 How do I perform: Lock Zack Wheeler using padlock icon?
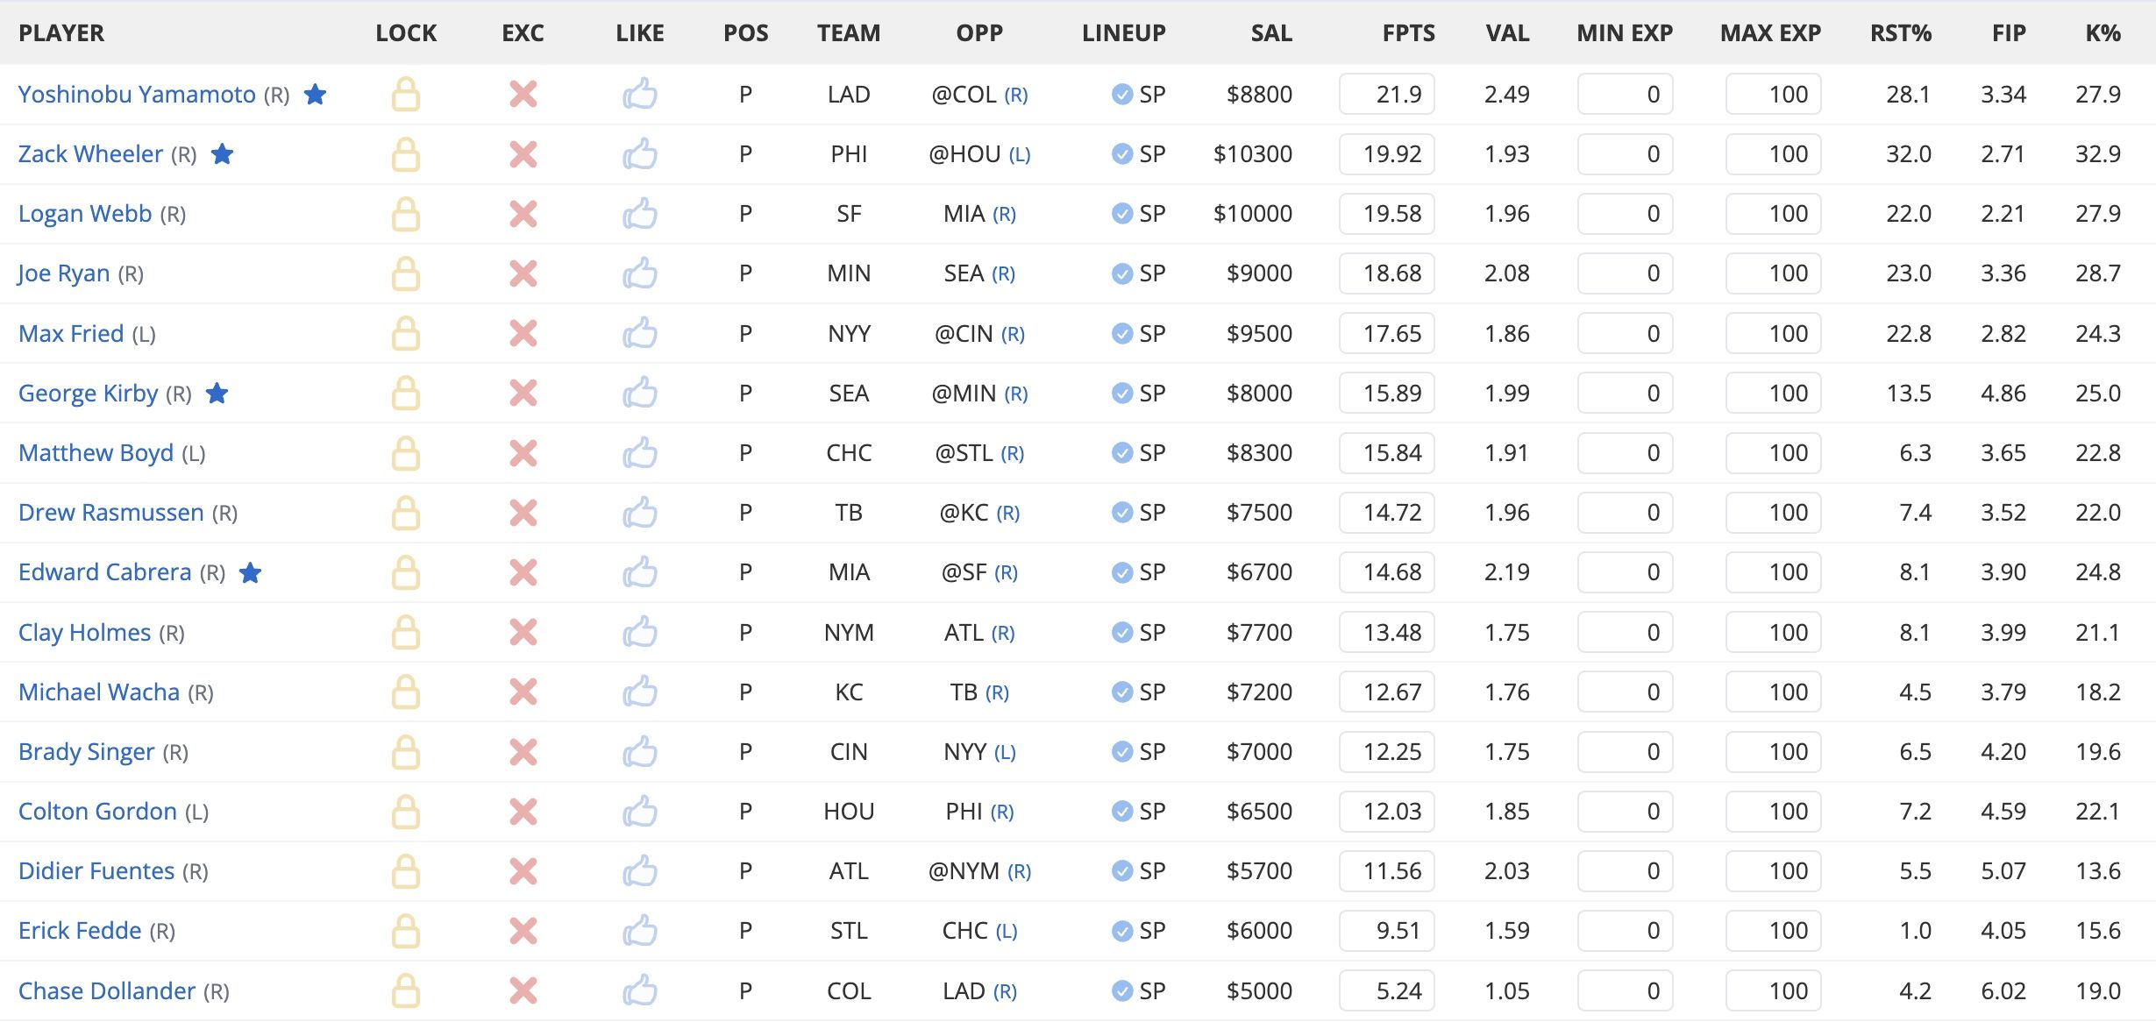coord(405,154)
